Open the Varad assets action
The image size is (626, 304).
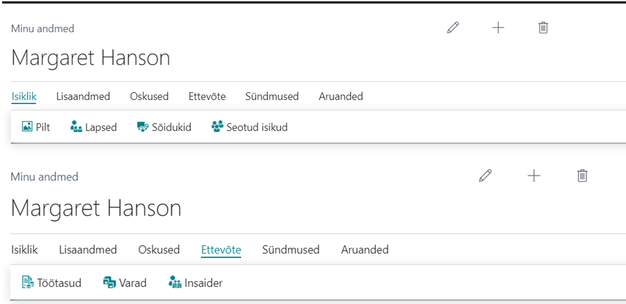click(x=124, y=283)
